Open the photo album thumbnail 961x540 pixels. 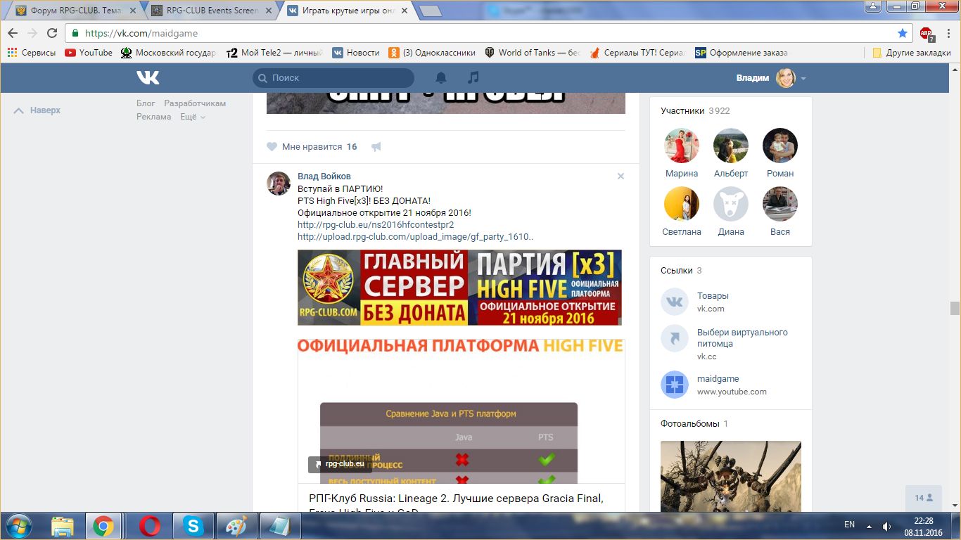pyautogui.click(x=731, y=476)
